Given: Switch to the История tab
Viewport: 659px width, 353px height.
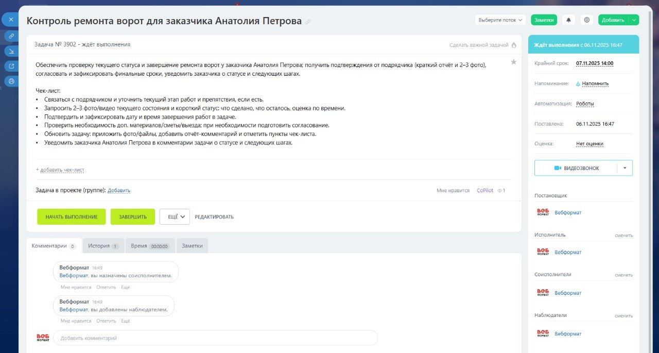Looking at the screenshot, I should (103, 246).
